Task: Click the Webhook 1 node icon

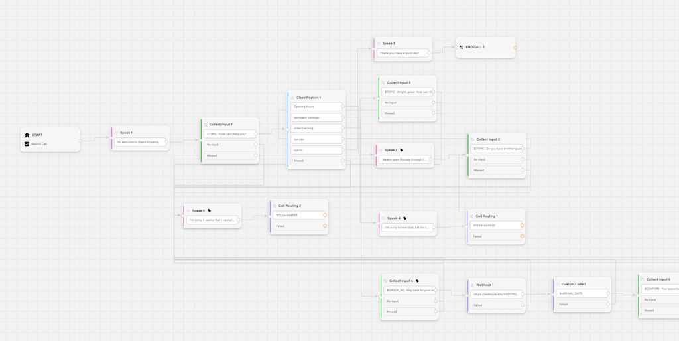Action: click(472, 285)
